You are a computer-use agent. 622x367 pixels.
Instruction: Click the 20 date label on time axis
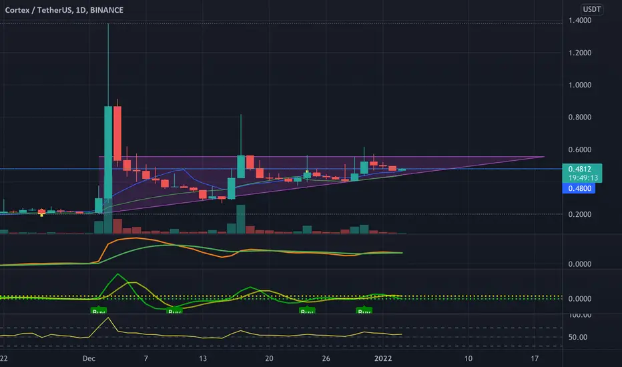pos(269,359)
